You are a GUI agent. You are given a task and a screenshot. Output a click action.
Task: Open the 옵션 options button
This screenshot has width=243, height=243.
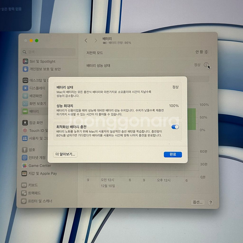[x=198, y=202]
